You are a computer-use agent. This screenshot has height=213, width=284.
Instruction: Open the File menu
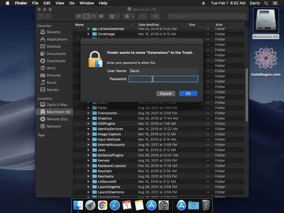(35, 3)
